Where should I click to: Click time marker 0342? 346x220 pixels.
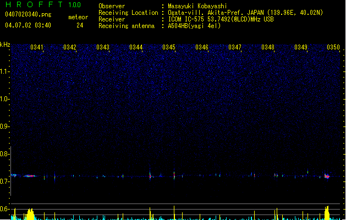coord(70,47)
